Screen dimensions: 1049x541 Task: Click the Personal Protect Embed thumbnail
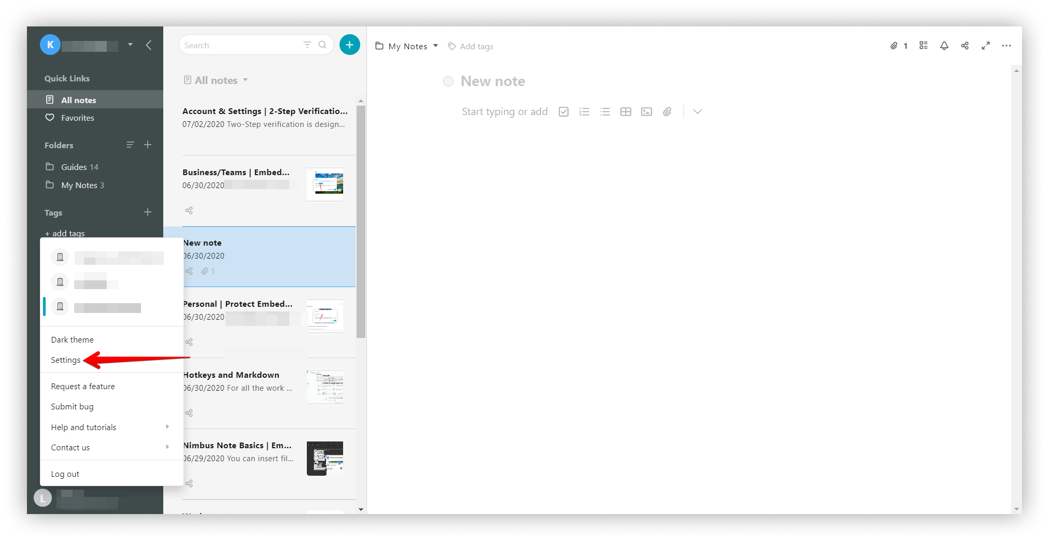tap(325, 316)
